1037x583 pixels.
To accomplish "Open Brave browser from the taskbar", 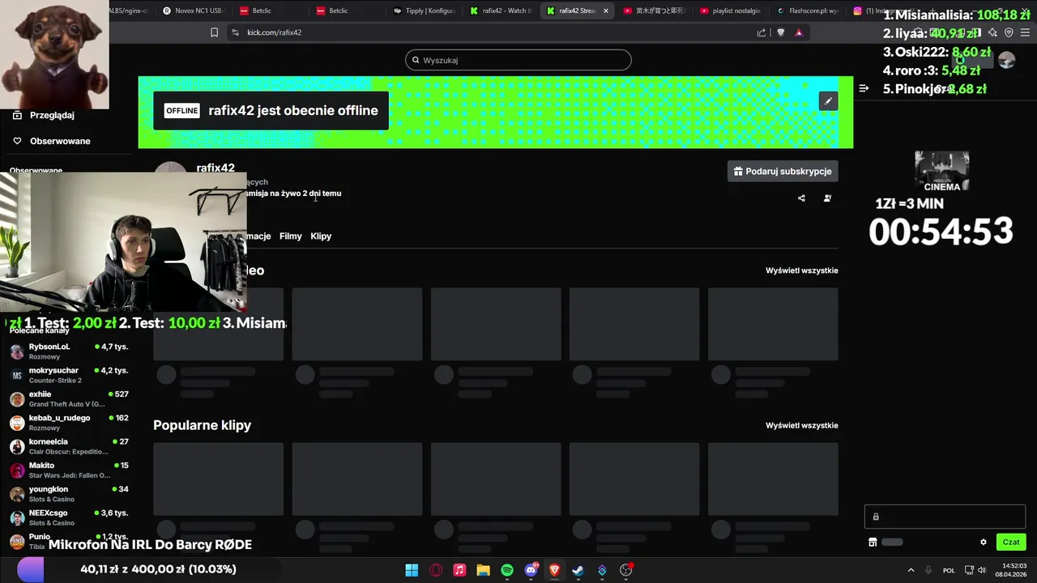I will point(555,570).
